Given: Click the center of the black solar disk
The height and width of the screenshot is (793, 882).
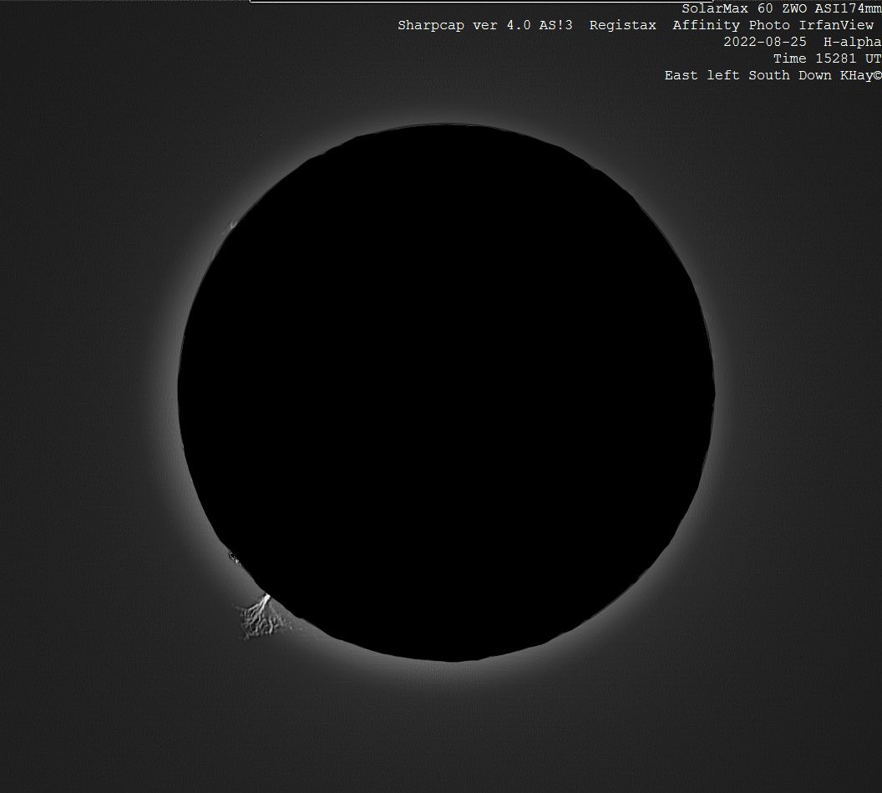Looking at the screenshot, I should 447,393.
